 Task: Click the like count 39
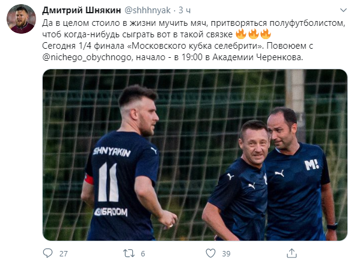[226, 253]
